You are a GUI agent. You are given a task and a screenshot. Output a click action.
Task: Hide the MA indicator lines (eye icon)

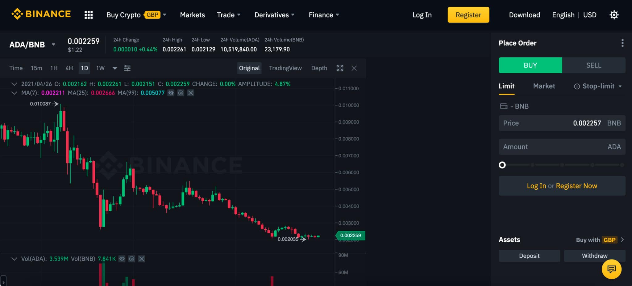(x=171, y=93)
